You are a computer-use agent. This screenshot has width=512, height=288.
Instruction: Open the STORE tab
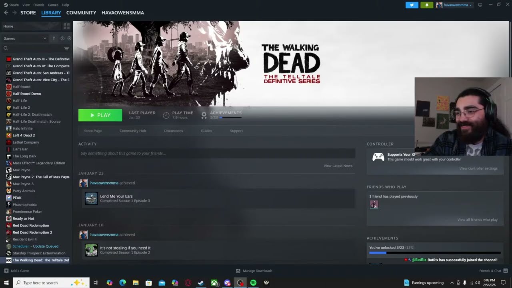(x=28, y=13)
